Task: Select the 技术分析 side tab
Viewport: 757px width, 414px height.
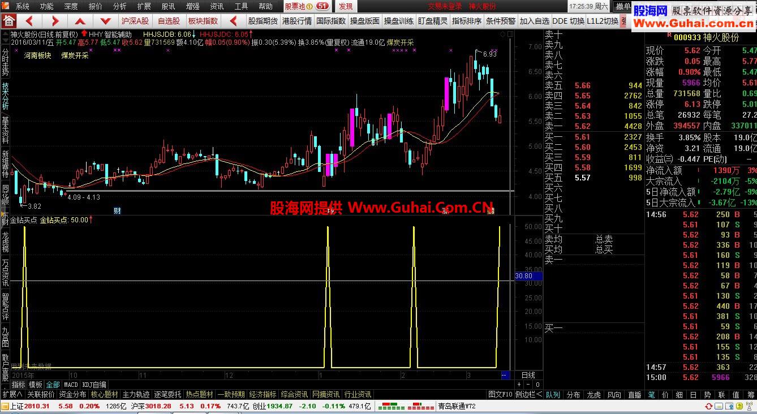Action: point(5,96)
